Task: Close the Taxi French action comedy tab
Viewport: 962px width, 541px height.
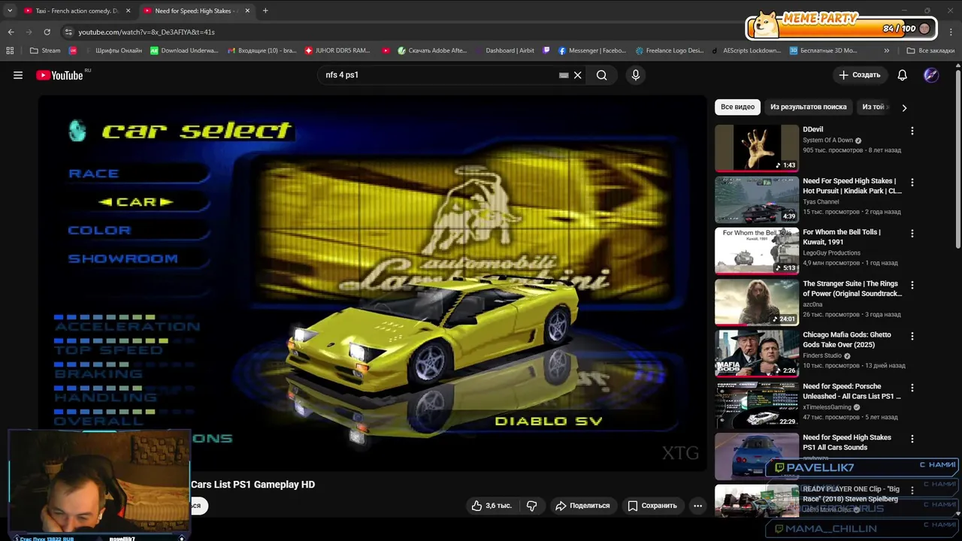Action: coord(128,11)
